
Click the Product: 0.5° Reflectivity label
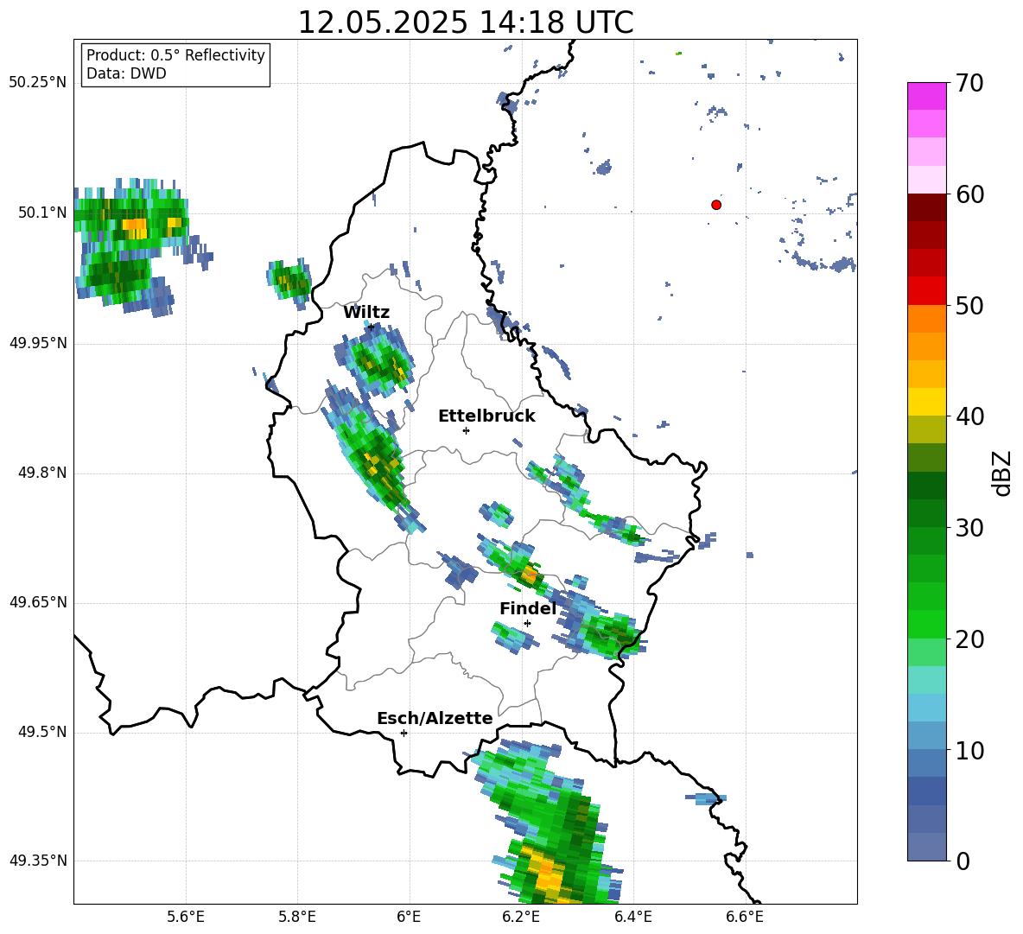pyautogui.click(x=175, y=55)
